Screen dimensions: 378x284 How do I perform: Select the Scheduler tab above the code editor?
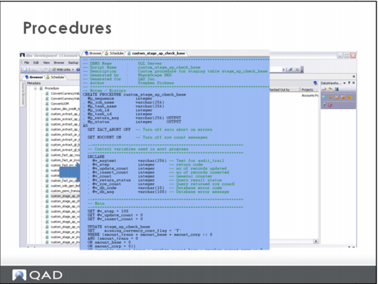(x=114, y=53)
